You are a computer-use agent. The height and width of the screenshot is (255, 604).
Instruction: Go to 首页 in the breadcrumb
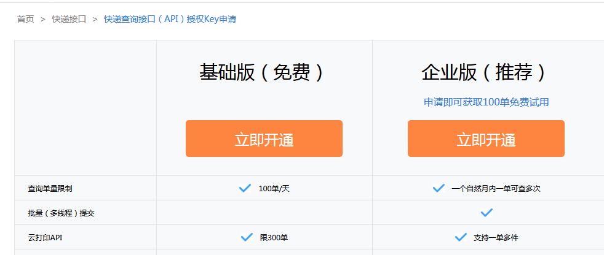tap(25, 19)
